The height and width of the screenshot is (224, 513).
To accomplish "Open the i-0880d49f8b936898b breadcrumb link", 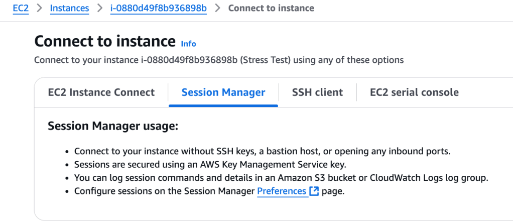I will coord(158,9).
